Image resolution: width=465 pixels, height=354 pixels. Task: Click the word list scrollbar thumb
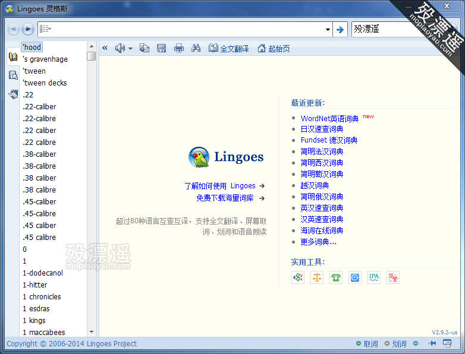point(92,56)
